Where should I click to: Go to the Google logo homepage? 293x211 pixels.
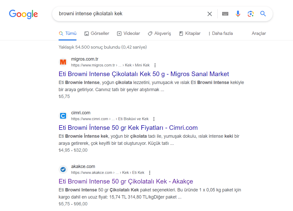tap(23, 14)
